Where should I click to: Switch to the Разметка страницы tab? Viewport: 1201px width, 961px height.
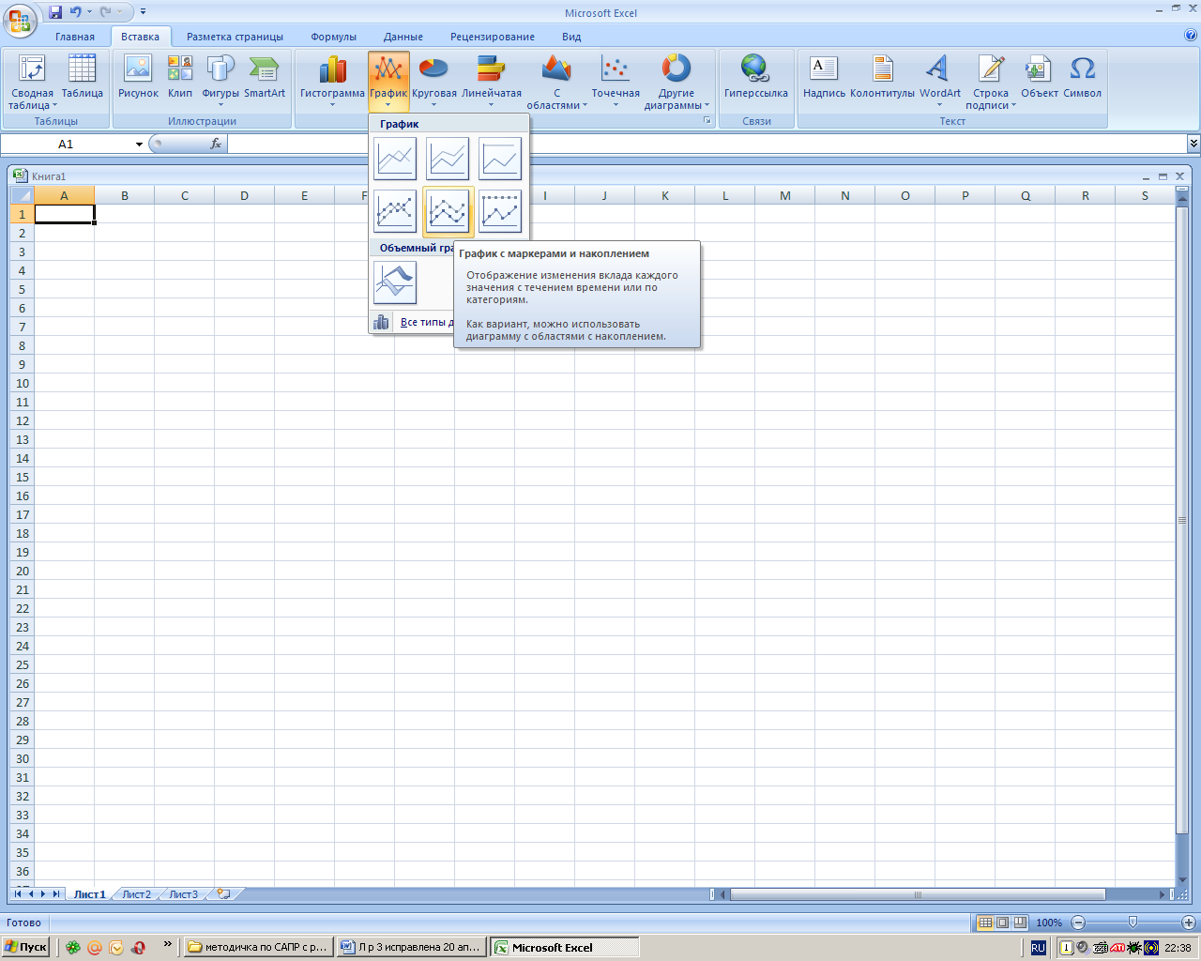click(235, 37)
